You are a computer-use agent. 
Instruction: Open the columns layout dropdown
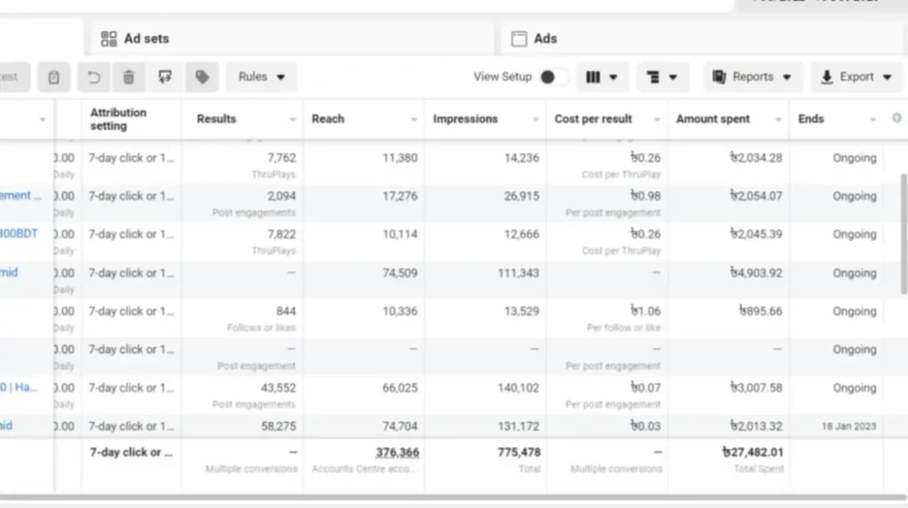click(602, 77)
